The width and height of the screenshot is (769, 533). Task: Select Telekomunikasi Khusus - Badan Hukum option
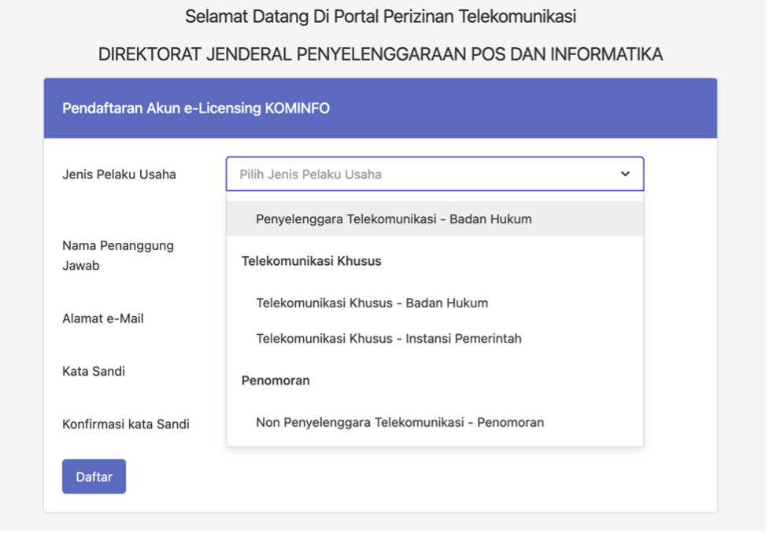coord(434,303)
